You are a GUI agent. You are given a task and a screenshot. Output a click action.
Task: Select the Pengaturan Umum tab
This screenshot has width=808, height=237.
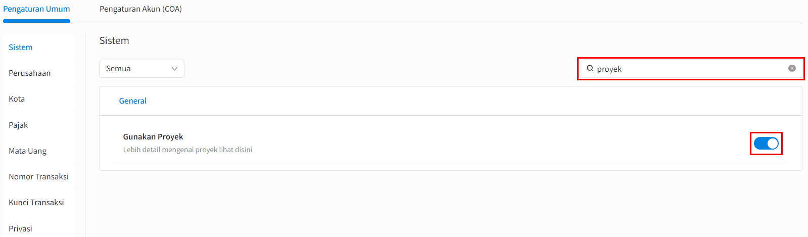click(36, 9)
